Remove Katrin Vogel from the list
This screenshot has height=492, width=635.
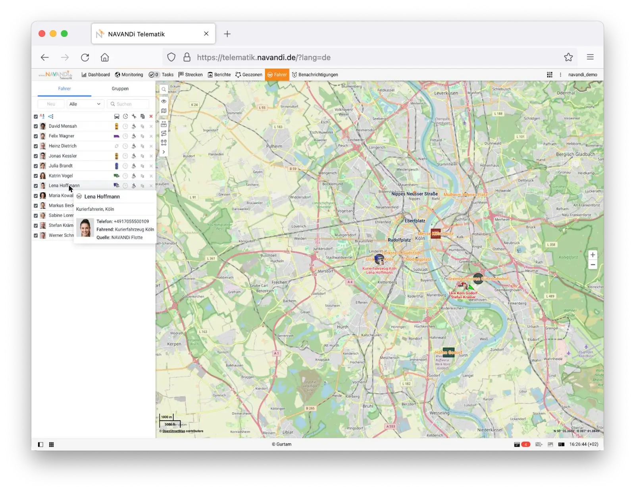[x=151, y=176]
